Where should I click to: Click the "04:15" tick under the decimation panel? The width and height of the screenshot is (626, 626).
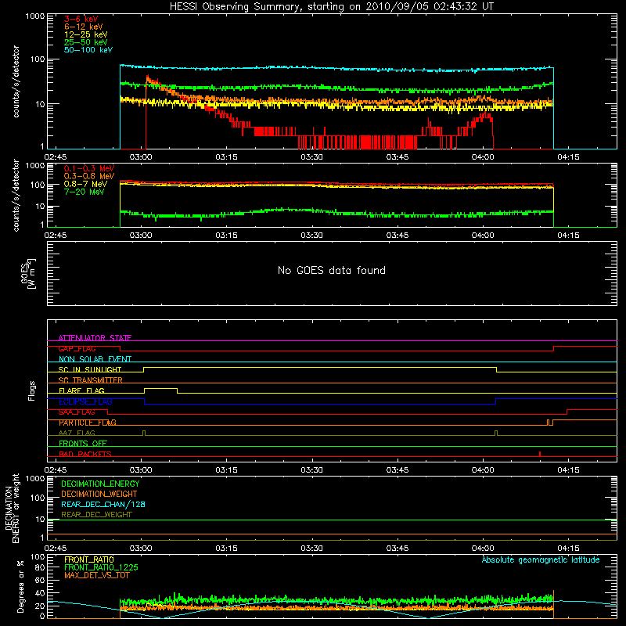tap(568, 549)
